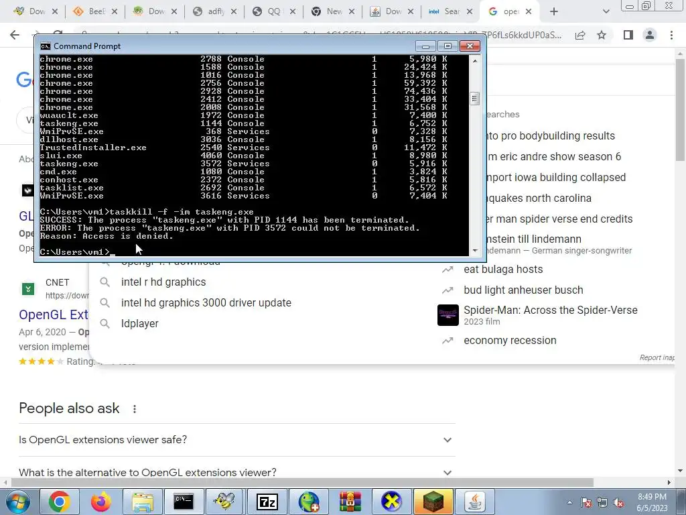
Task: Open trending search quakes north carolina
Action: pyautogui.click(x=539, y=198)
